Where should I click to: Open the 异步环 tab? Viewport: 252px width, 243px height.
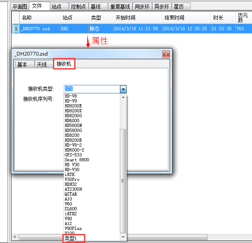pos(161,7)
